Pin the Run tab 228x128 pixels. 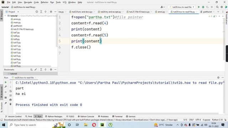pos(6,103)
